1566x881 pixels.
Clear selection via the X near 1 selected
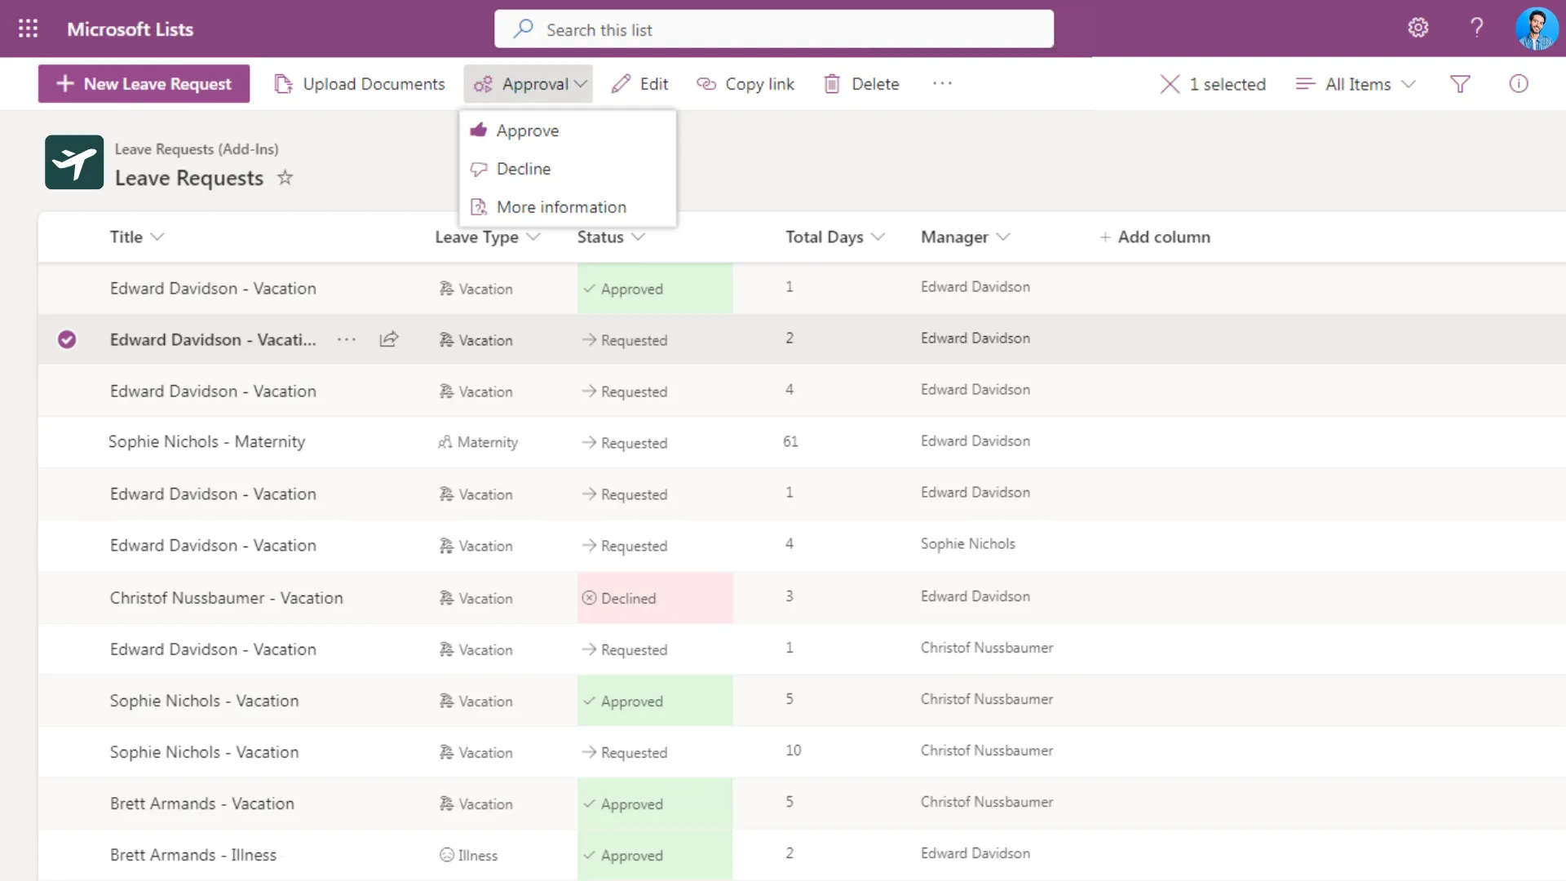pos(1170,83)
